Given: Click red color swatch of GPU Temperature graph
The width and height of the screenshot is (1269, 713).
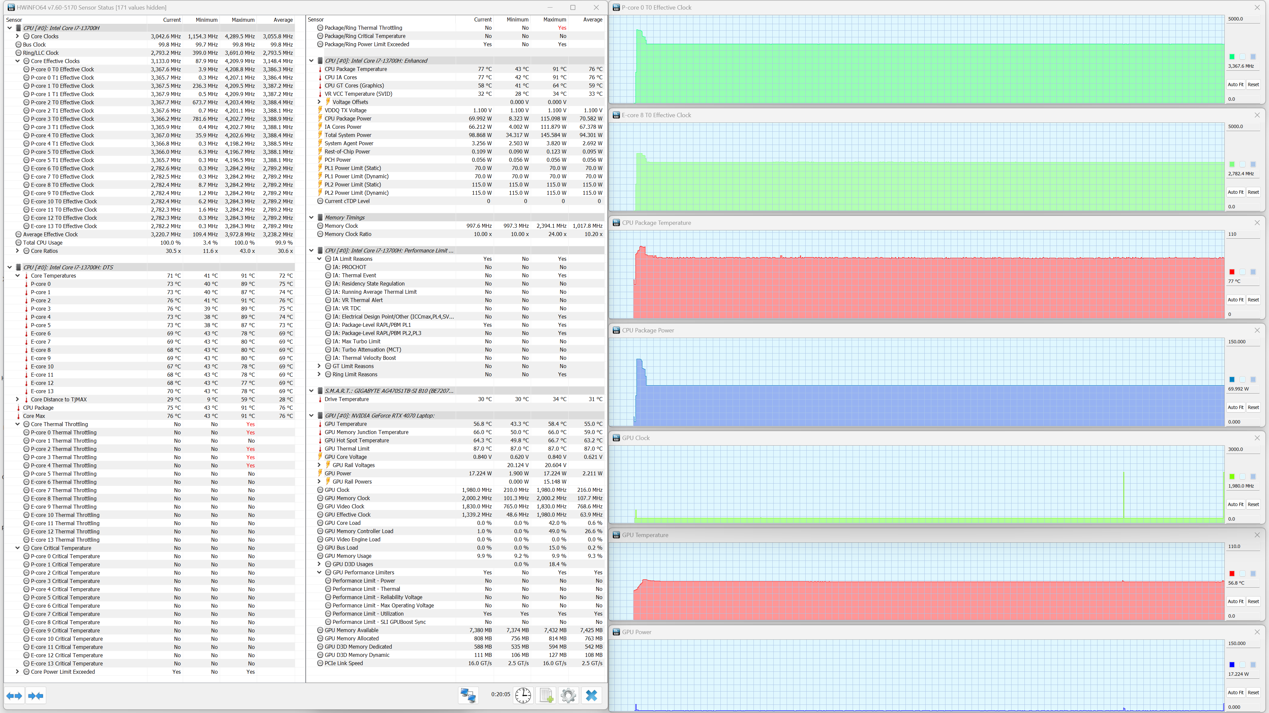Looking at the screenshot, I should click(x=1232, y=574).
